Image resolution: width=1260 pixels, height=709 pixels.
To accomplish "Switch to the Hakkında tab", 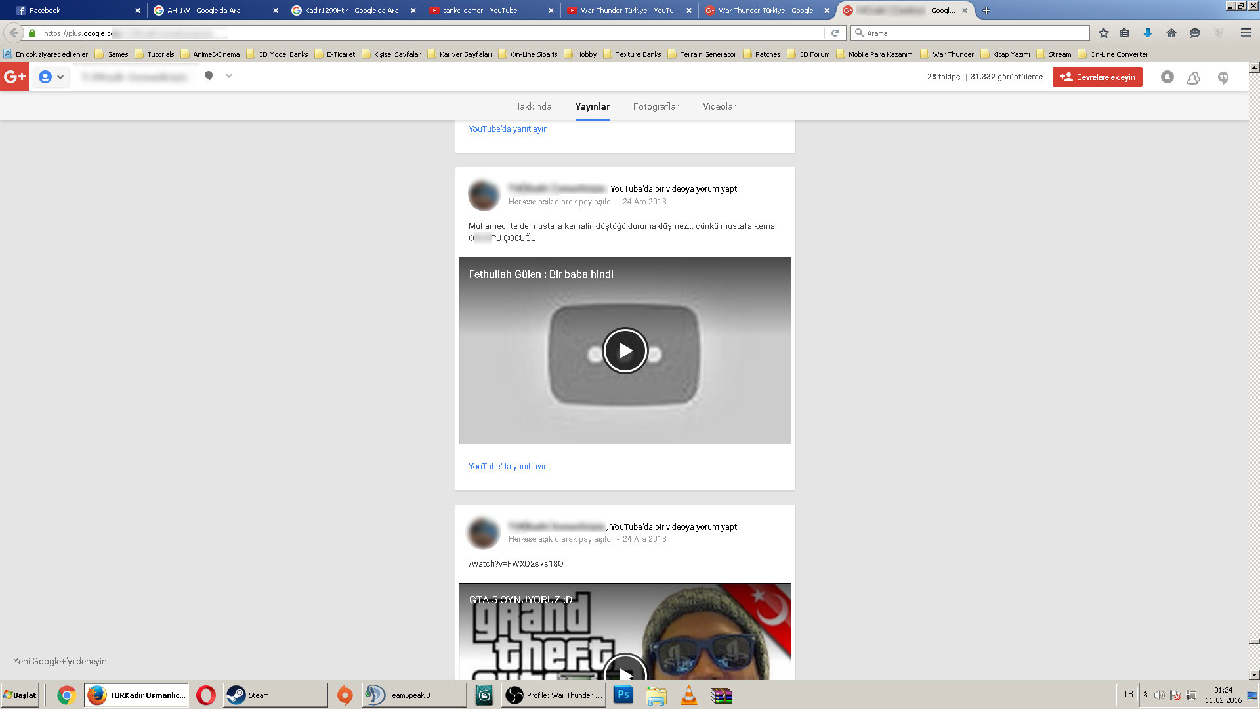I will [532, 106].
